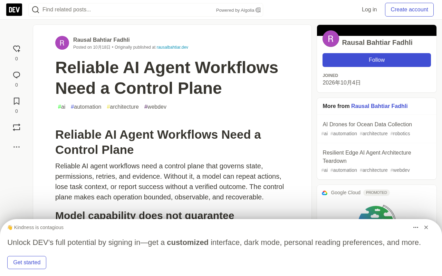Jump to comments via speech bubble icon
This screenshot has width=442, height=276.
(17, 75)
